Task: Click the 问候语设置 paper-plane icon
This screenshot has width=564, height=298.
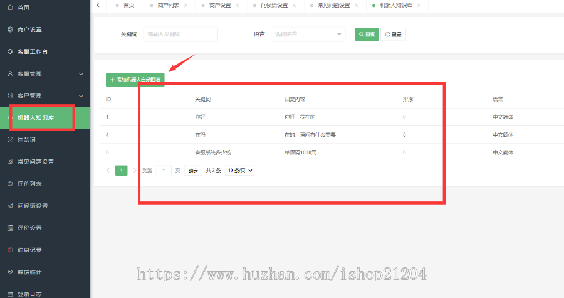Action: pos(10,206)
